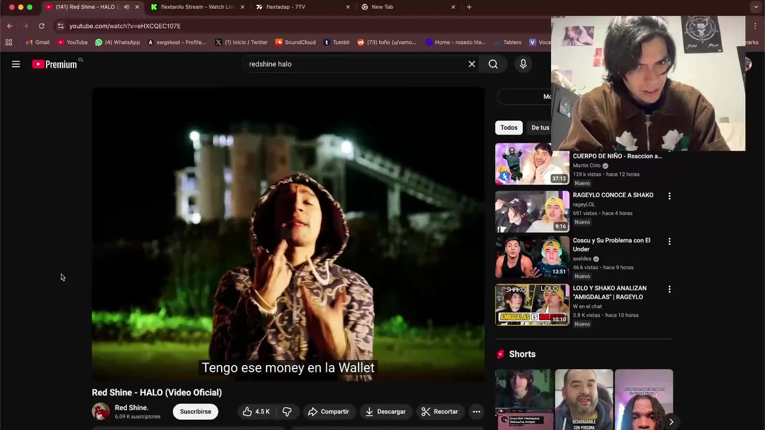Close the flextadap - 7TV tab
Image resolution: width=765 pixels, height=430 pixels.
pyautogui.click(x=348, y=7)
